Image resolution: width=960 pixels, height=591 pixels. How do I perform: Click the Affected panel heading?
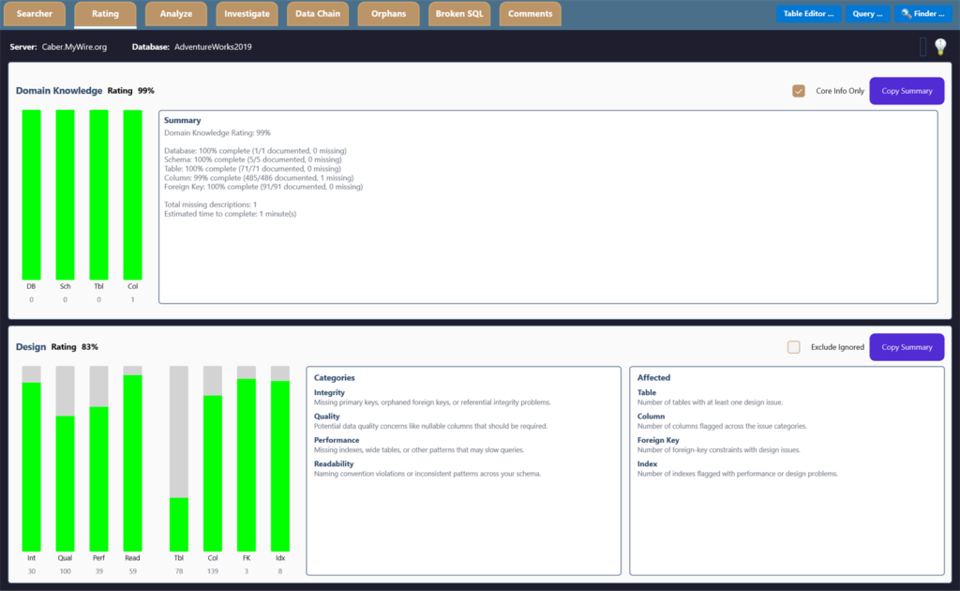(653, 378)
